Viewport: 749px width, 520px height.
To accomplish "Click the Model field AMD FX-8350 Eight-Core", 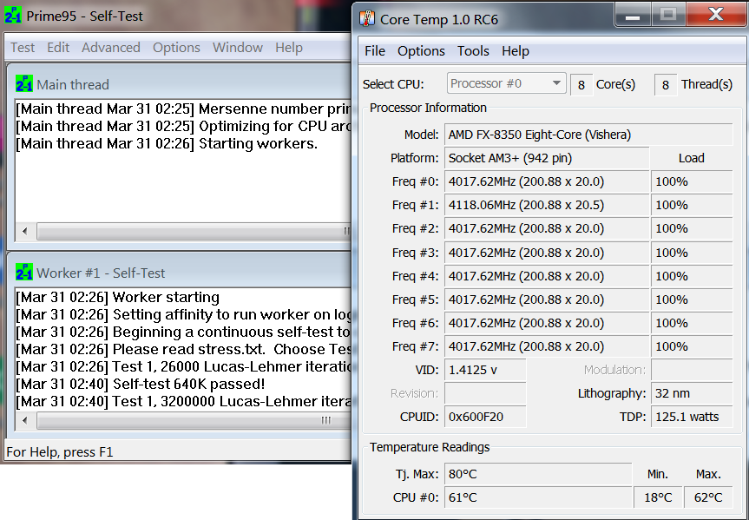I will tap(588, 135).
